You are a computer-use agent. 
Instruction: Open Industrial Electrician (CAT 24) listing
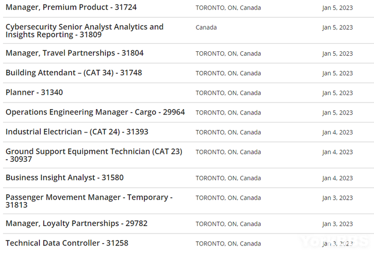[x=77, y=132]
